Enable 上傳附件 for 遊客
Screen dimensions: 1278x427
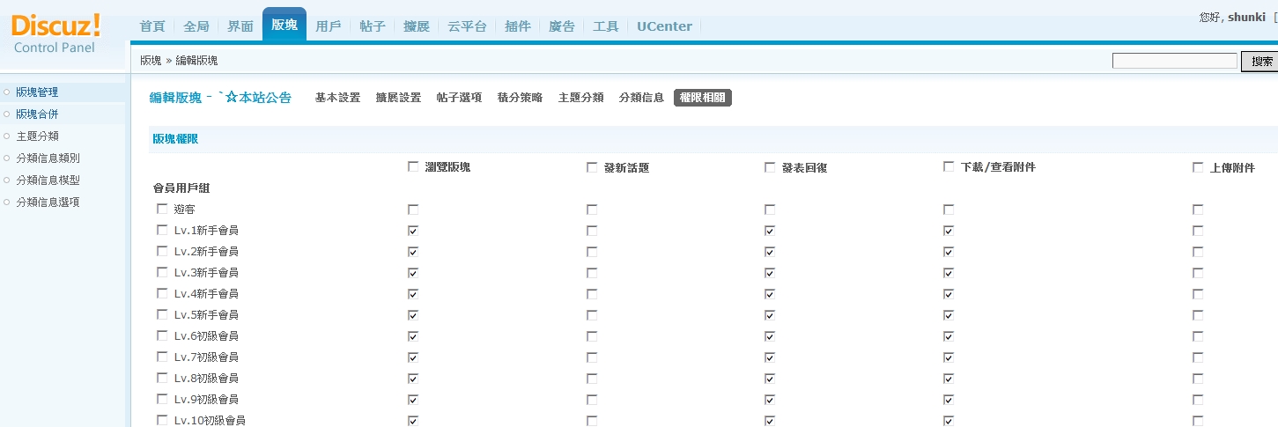(1198, 210)
